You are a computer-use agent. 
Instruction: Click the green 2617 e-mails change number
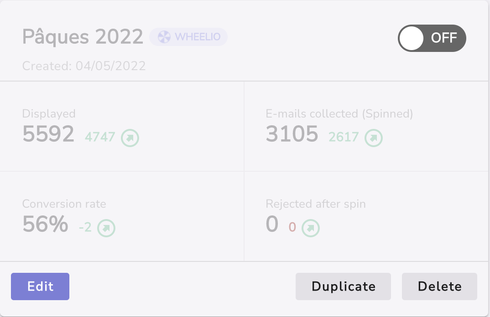(x=344, y=137)
